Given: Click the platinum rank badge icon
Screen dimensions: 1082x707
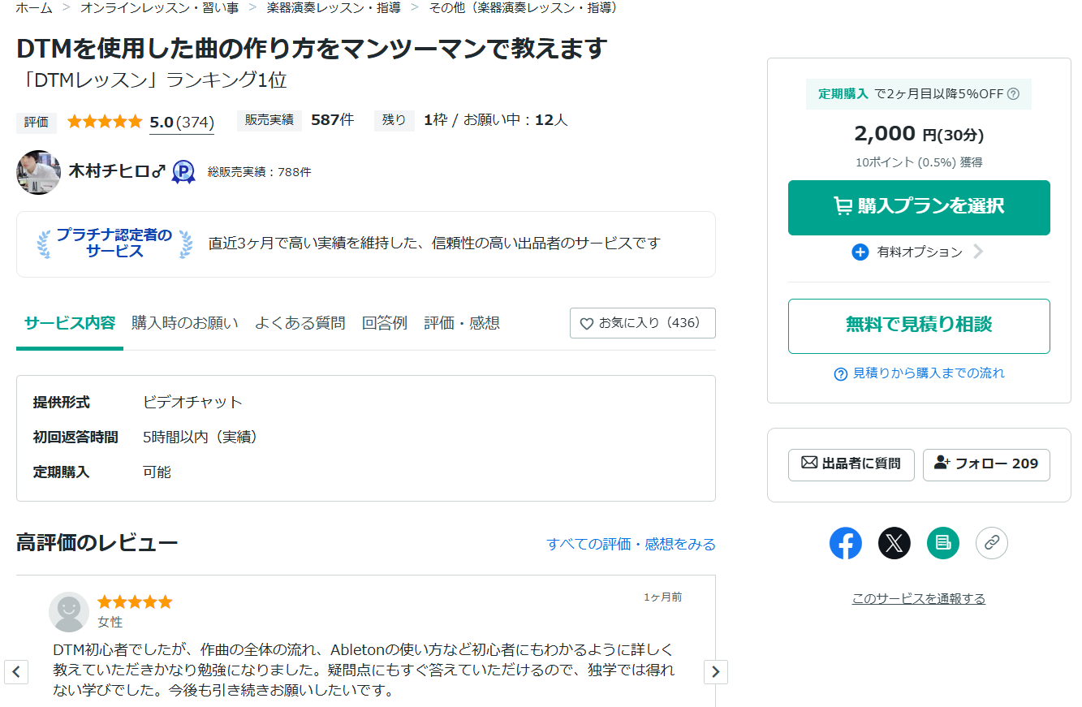Looking at the screenshot, I should (x=183, y=172).
